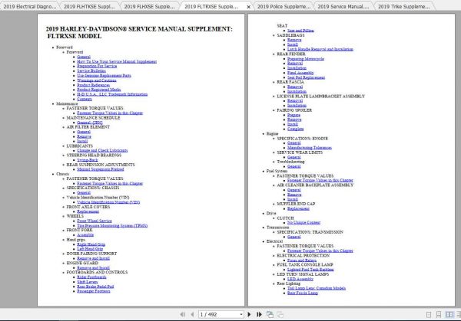Open the Preparation For Service link

tap(97, 66)
